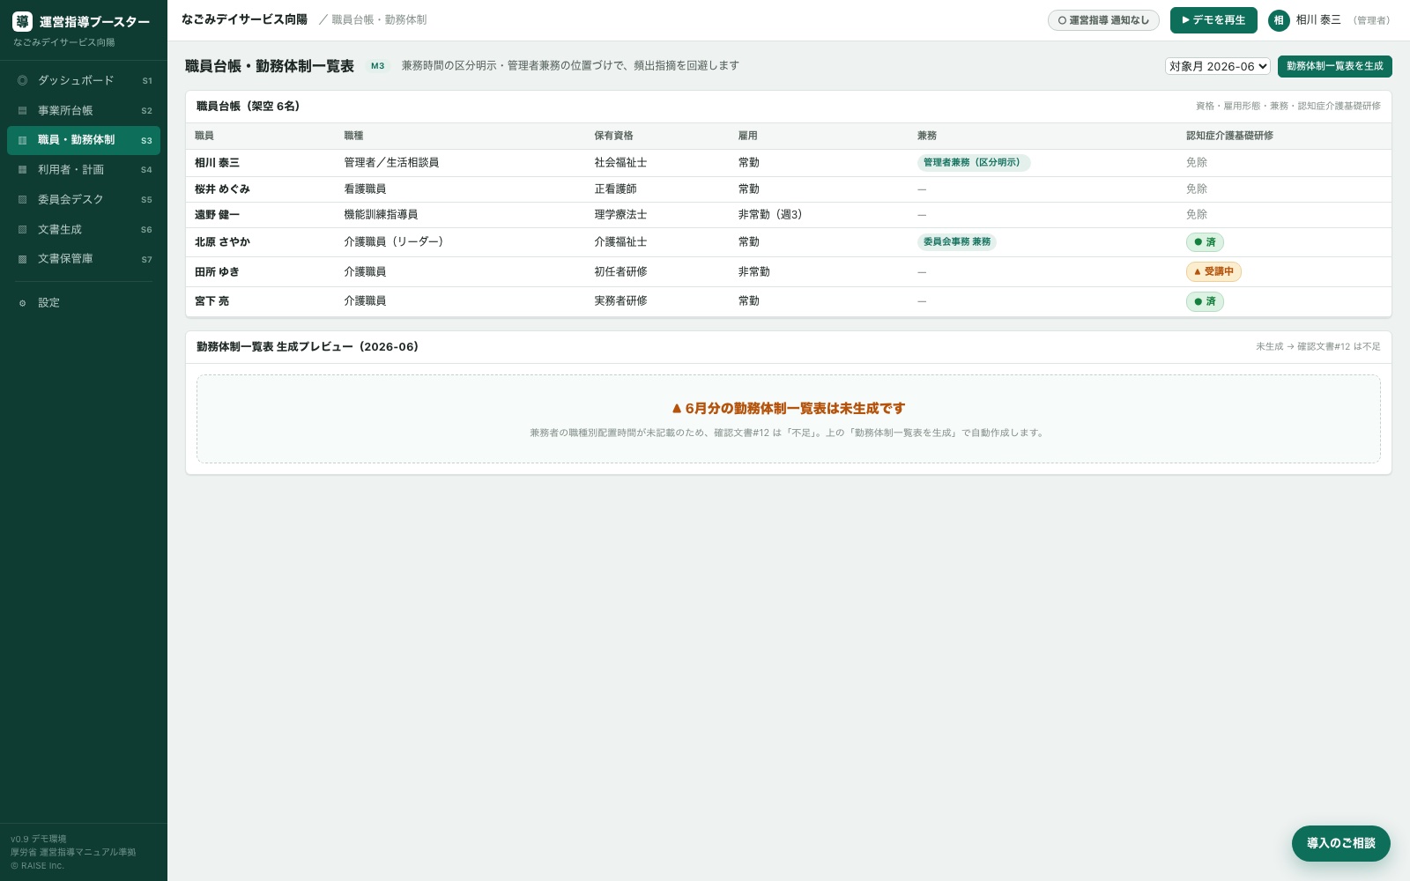The width and height of the screenshot is (1410, 881).
Task: Click 正看護師 qualification cell
Action: pos(615,189)
